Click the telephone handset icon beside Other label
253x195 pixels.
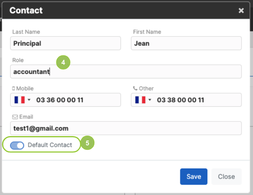coord(135,88)
